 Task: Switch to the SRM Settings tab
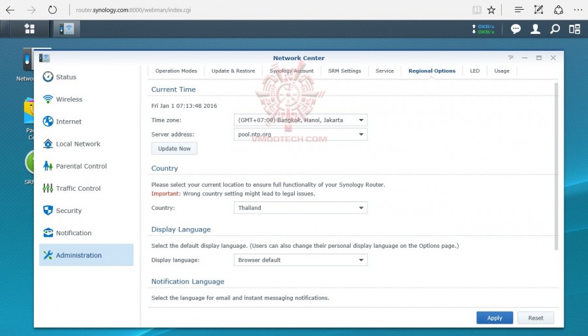[x=344, y=71]
